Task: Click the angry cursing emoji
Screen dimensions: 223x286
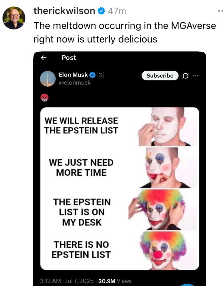Action: [45, 98]
